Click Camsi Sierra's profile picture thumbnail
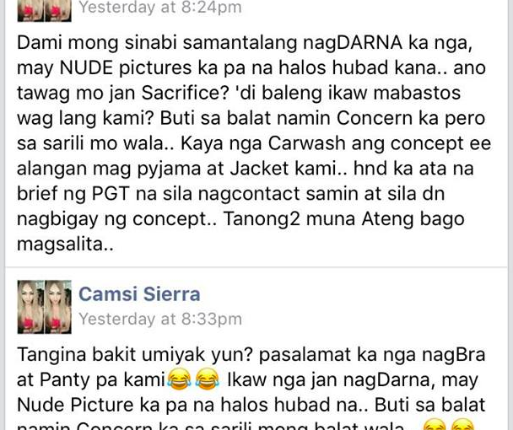The image size is (513, 430). point(45,307)
